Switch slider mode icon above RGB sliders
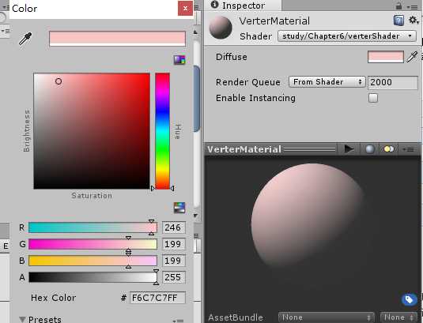Image resolution: width=423 pixels, height=323 pixels. point(179,208)
